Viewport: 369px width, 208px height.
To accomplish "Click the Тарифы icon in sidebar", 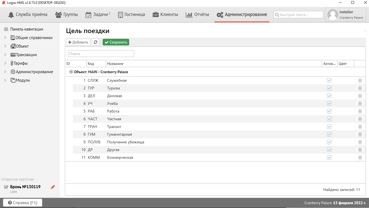I will (12, 63).
